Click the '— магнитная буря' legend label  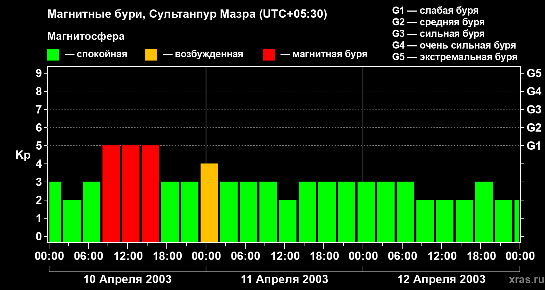(324, 55)
